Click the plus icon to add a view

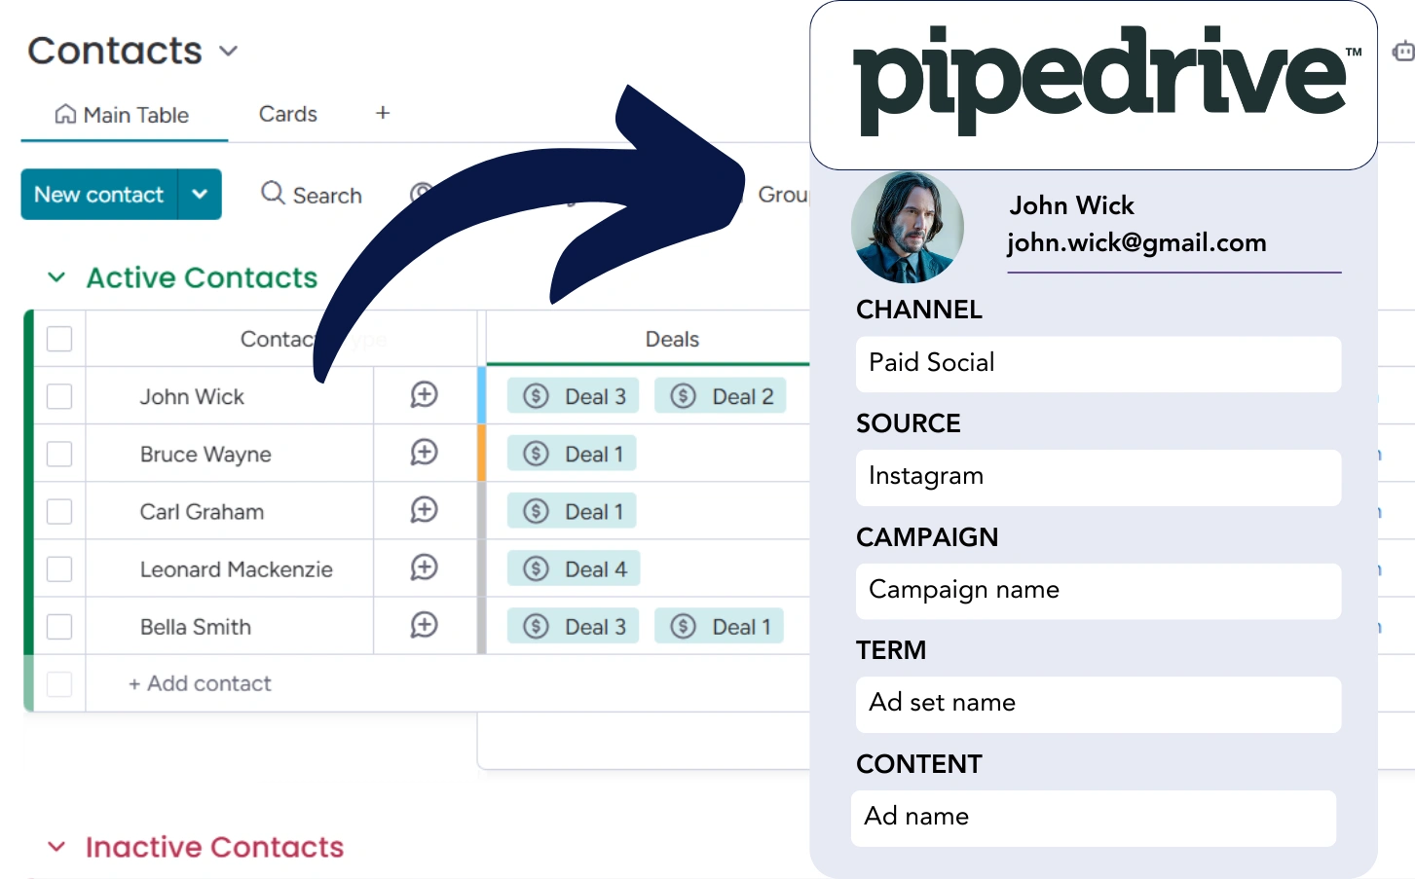(x=382, y=113)
